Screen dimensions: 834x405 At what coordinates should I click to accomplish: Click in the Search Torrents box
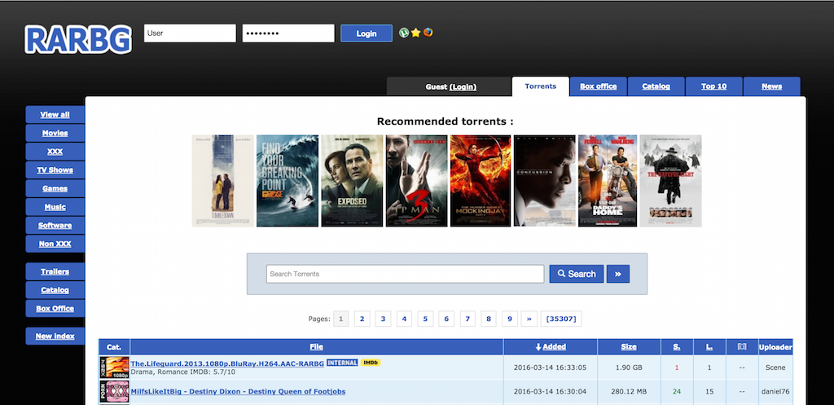406,274
